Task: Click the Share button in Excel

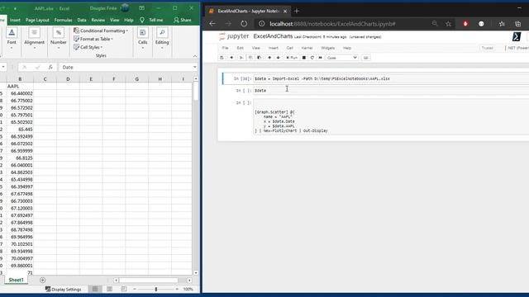Action: [183, 20]
